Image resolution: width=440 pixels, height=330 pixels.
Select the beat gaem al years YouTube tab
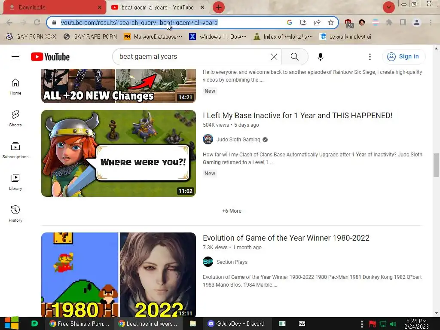pyautogui.click(x=157, y=8)
